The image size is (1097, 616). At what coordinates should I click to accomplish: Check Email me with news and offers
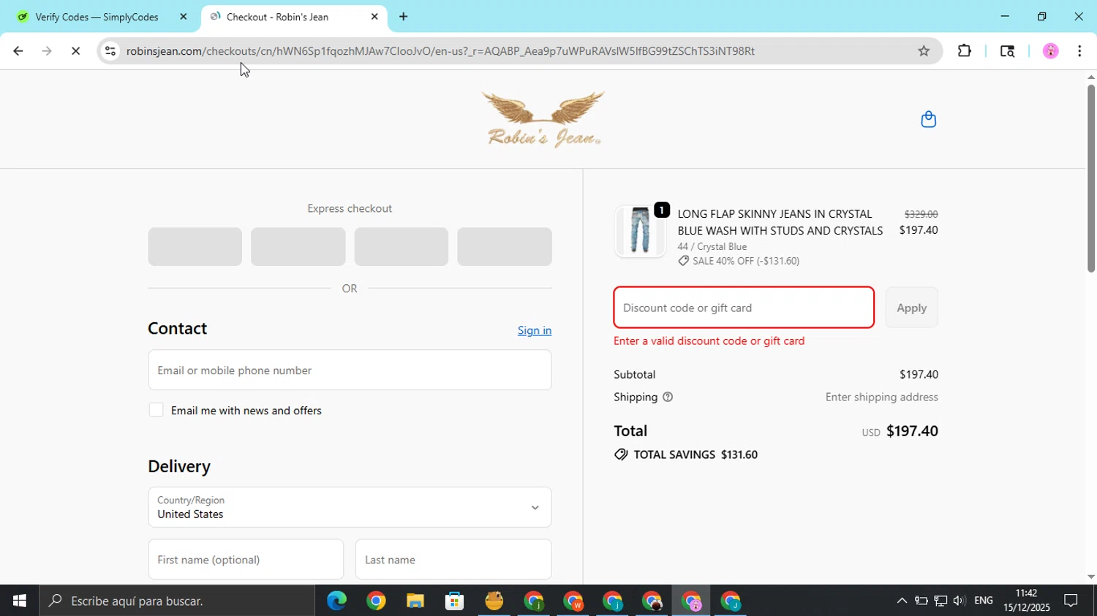pos(156,410)
